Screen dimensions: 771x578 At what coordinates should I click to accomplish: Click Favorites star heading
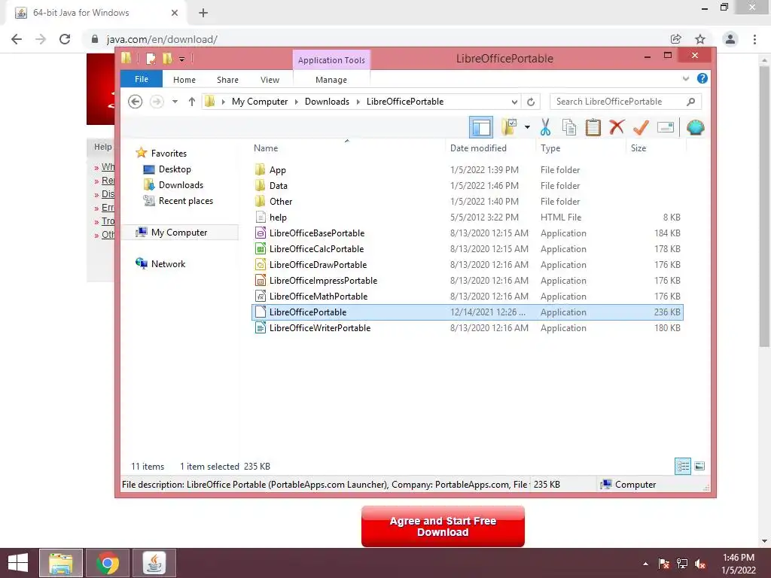click(161, 153)
